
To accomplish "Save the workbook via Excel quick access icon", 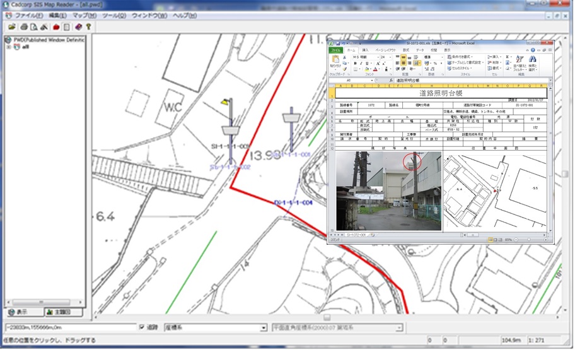I will point(338,44).
